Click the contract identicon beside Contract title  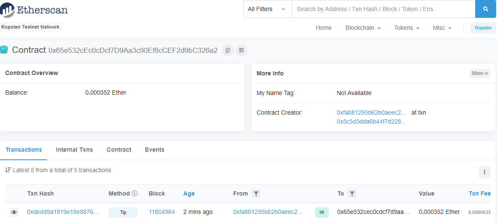point(4,50)
